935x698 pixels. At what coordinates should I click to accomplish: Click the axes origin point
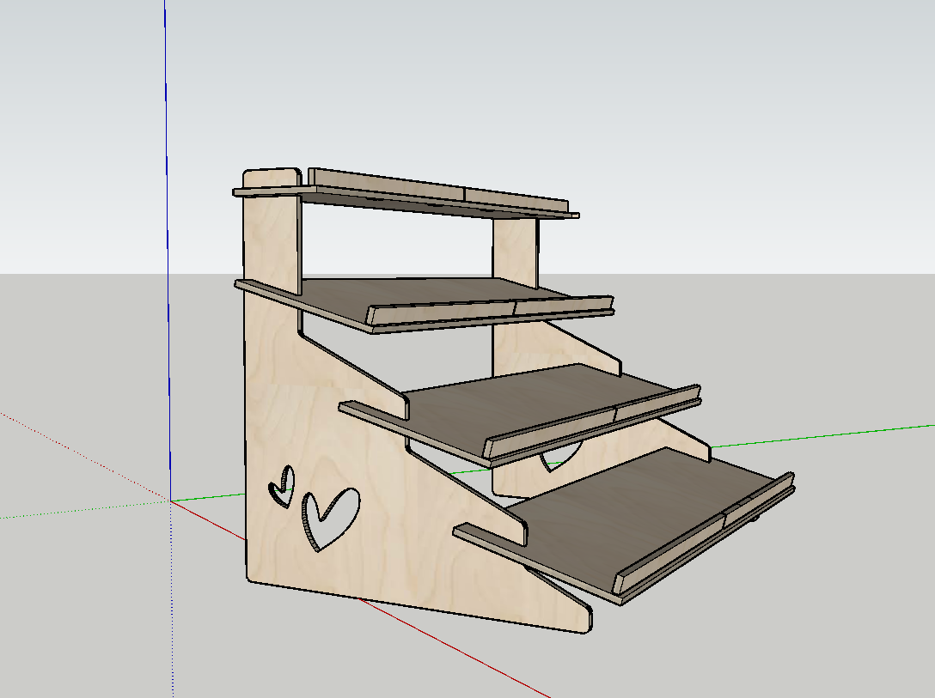coord(170,501)
